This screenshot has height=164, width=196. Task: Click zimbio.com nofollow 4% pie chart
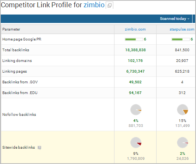click(x=136, y=110)
